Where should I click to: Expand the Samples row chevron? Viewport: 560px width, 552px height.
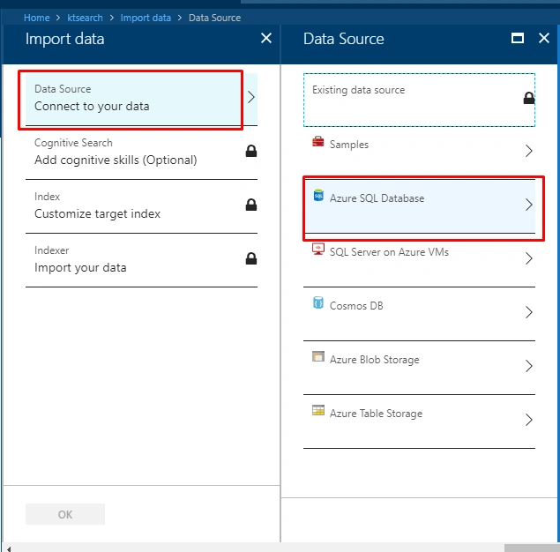[x=529, y=151]
